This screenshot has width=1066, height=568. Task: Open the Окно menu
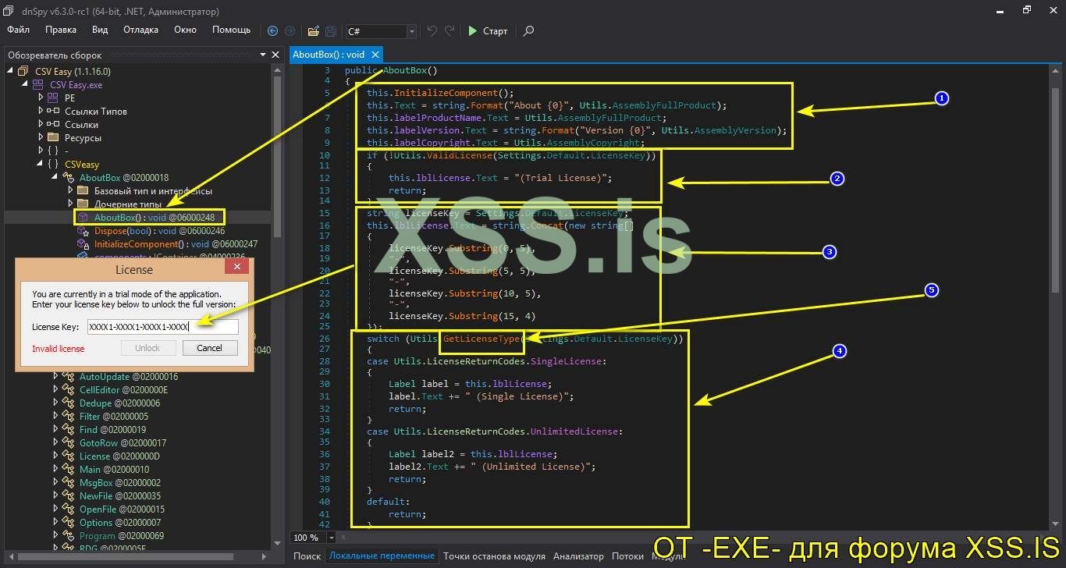pyautogui.click(x=185, y=30)
